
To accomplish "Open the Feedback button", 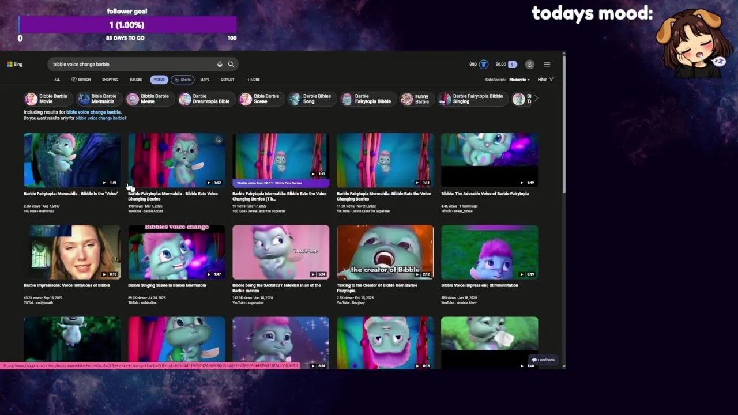I will pyautogui.click(x=543, y=360).
